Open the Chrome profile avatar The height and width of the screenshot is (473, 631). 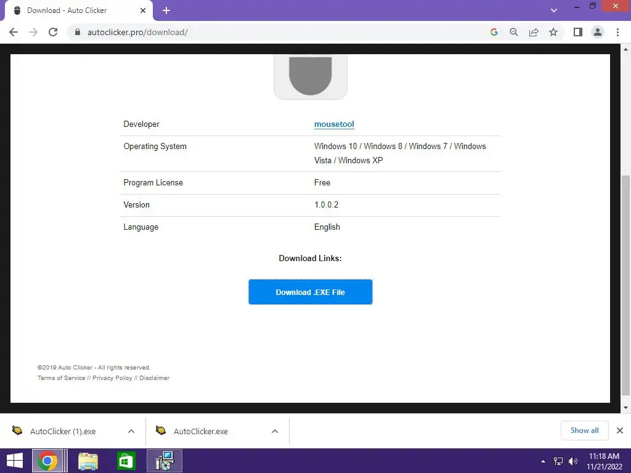tap(598, 32)
